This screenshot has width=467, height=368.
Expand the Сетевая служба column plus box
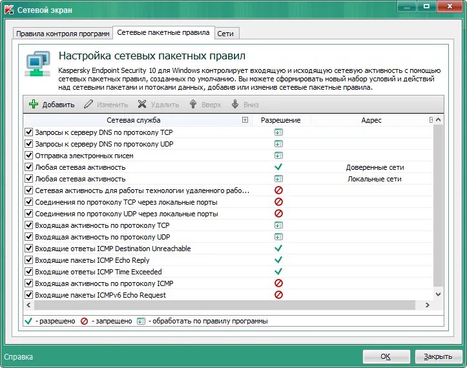click(x=245, y=119)
